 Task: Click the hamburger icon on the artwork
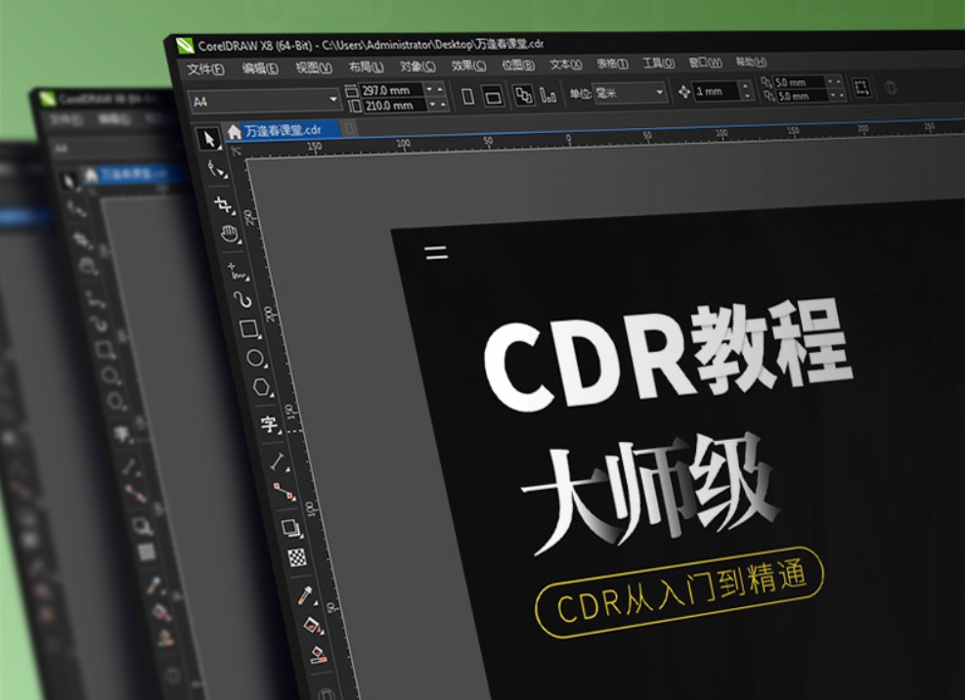tap(436, 252)
